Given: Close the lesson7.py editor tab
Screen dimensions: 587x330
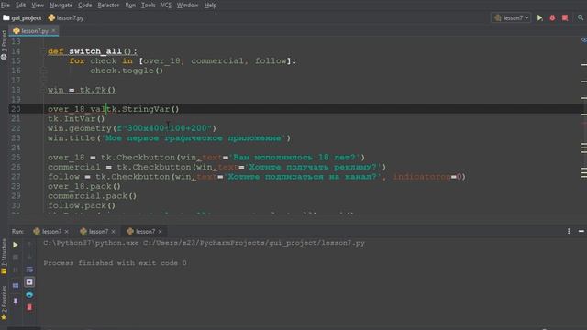Looking at the screenshot, I should (x=53, y=30).
